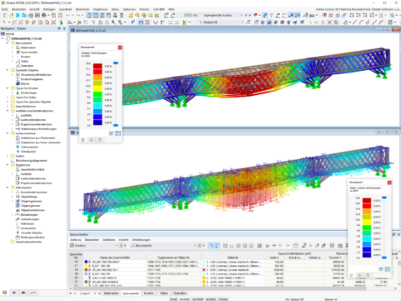Collapse the Basisobjekte tree node
The height and width of the screenshot is (301, 401).
(7, 43)
